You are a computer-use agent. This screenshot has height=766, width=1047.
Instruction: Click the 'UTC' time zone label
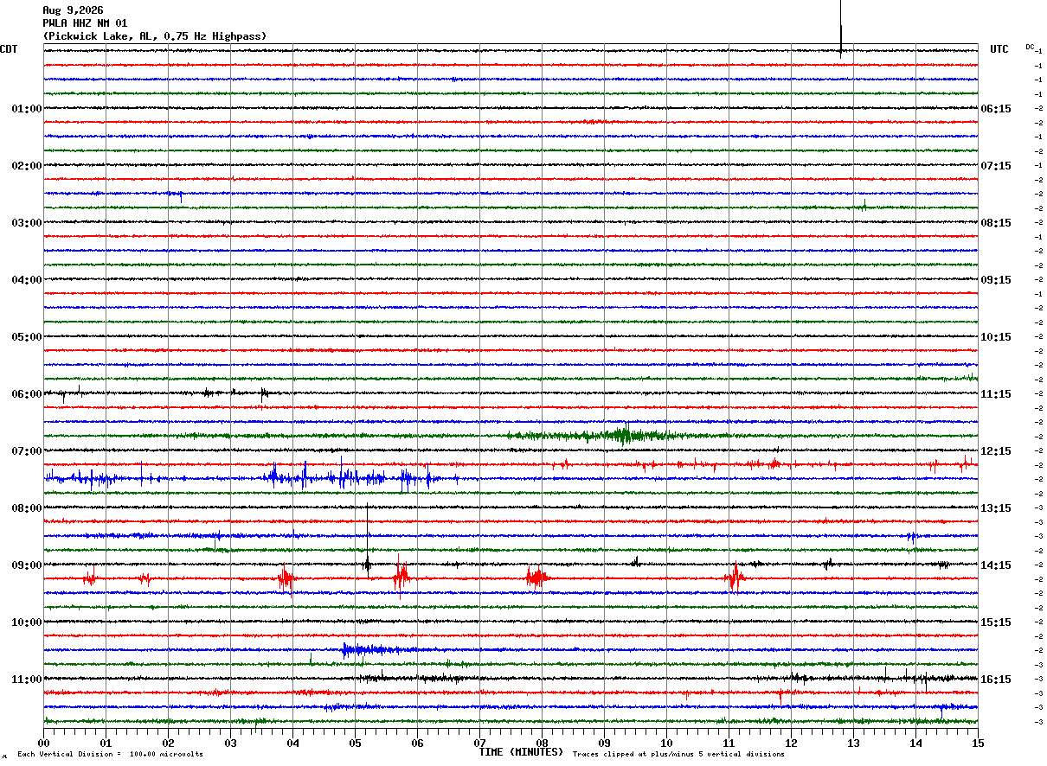999,49
